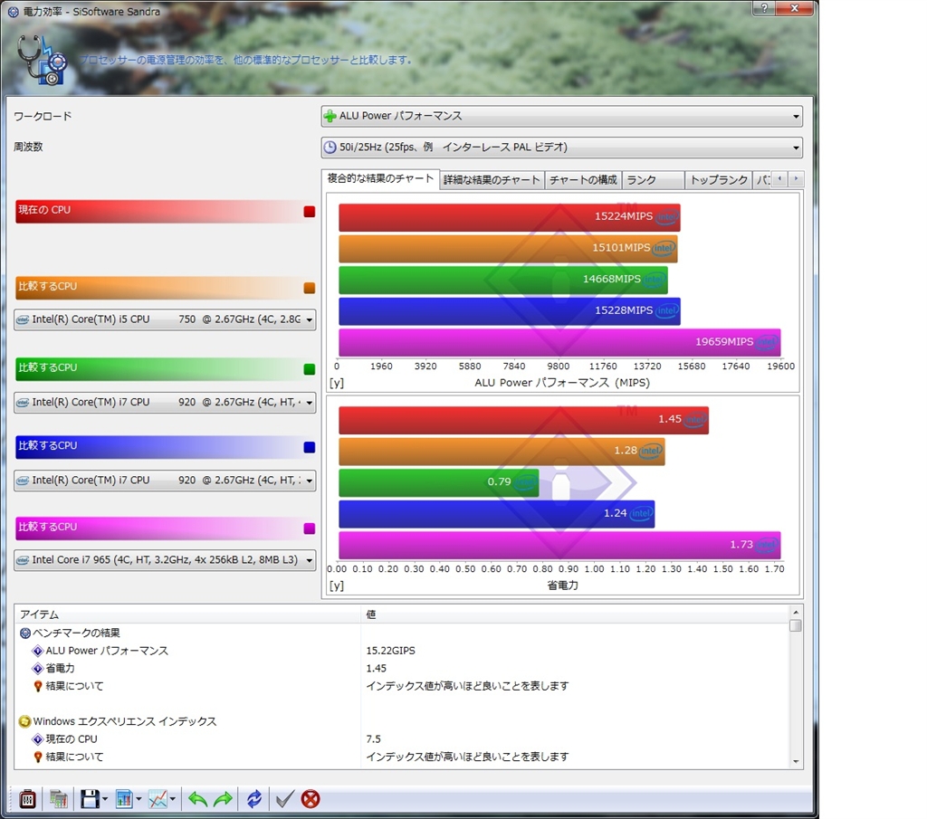
Task: Open the blue Core i7 920 comparison dropdown
Action: (x=165, y=481)
